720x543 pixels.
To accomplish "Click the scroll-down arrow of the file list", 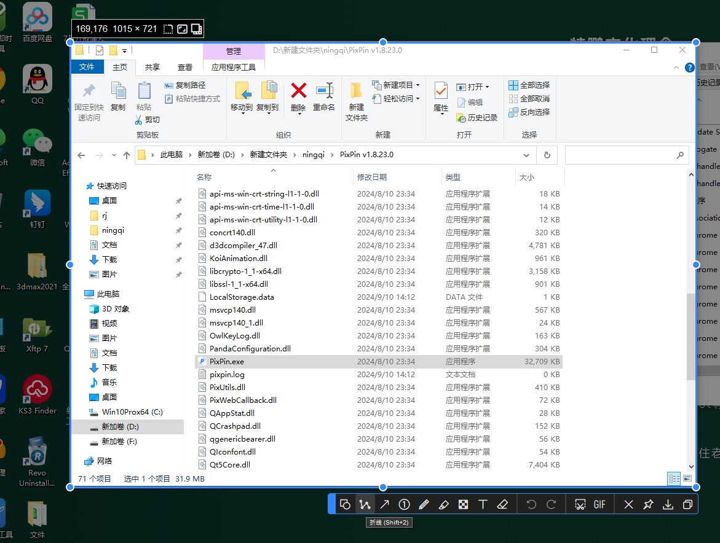I will (x=691, y=467).
